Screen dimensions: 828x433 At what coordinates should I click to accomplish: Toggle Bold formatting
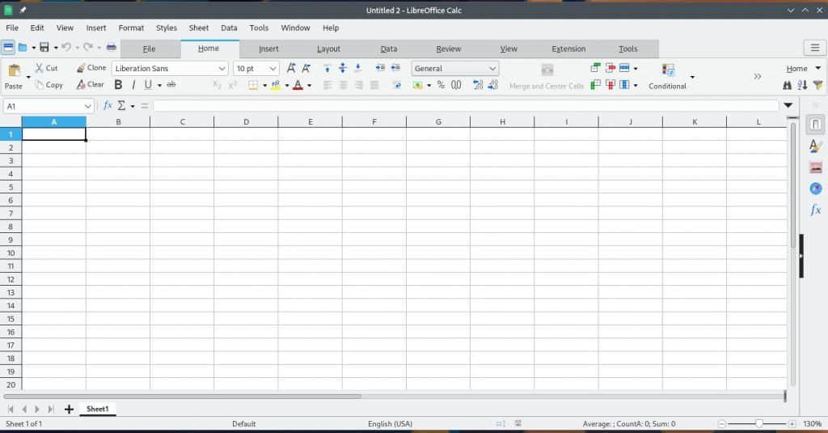[x=118, y=85]
